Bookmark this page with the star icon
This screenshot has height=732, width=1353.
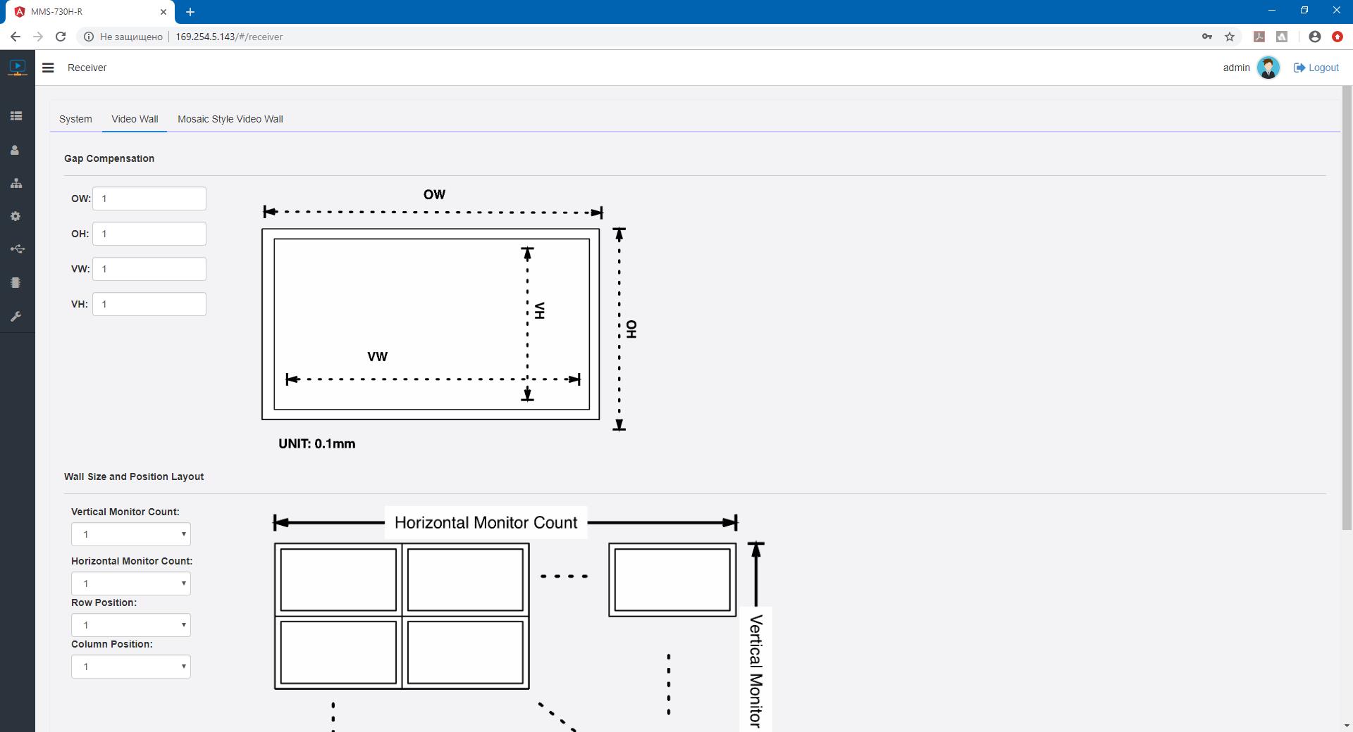1230,37
